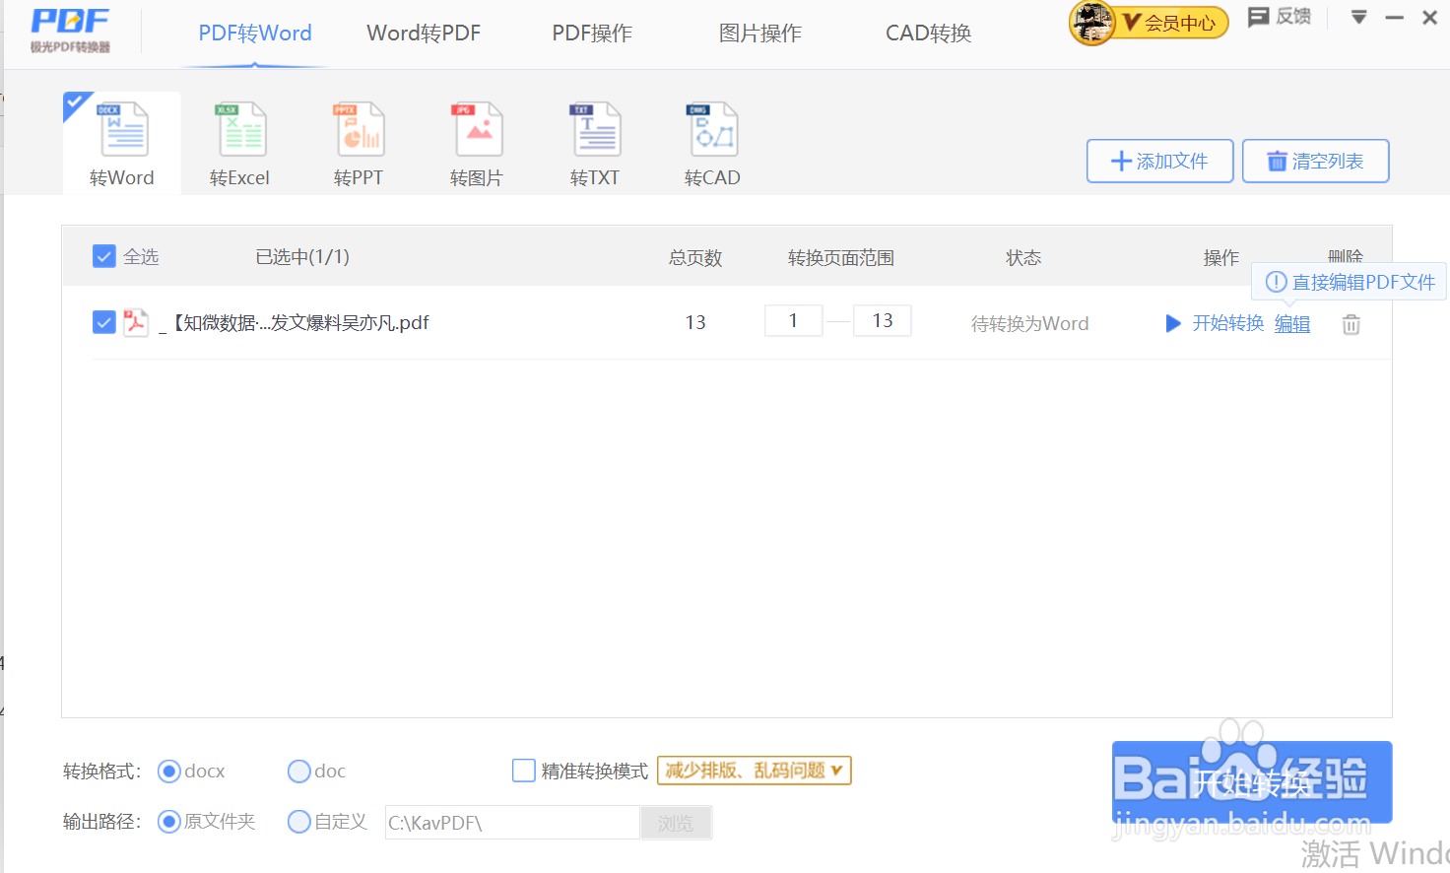Click the start page range input showing 1
The height and width of the screenshot is (873, 1450).
tap(794, 320)
